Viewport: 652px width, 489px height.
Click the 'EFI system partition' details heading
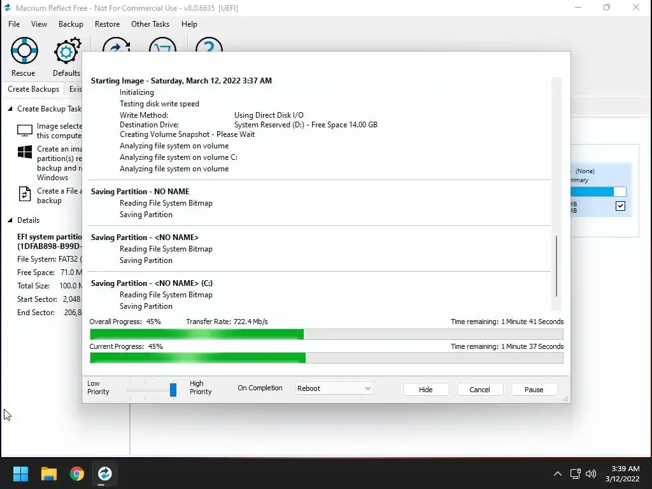pos(50,237)
